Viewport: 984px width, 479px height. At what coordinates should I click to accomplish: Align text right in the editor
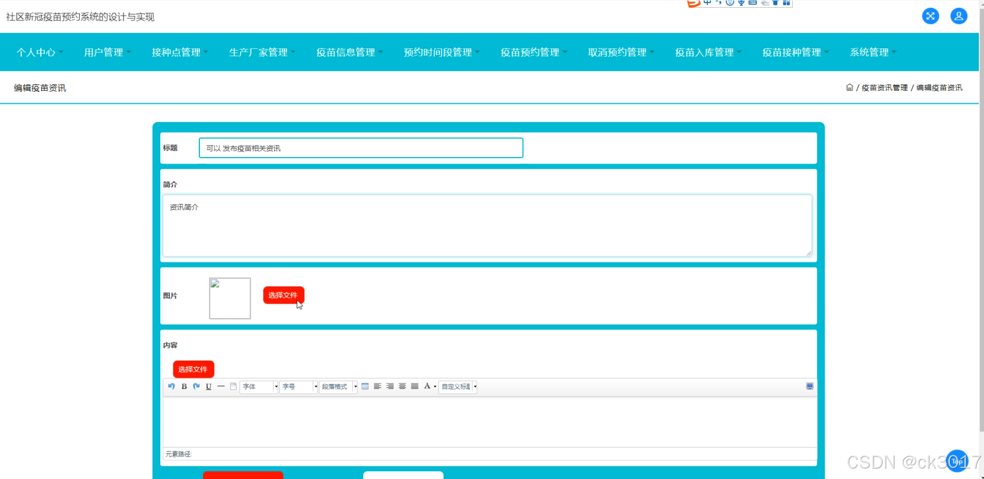pyautogui.click(x=390, y=387)
